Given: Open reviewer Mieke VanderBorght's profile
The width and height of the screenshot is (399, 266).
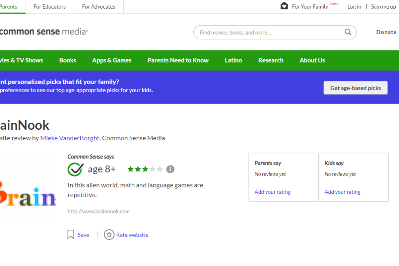Looking at the screenshot, I should [x=69, y=138].
